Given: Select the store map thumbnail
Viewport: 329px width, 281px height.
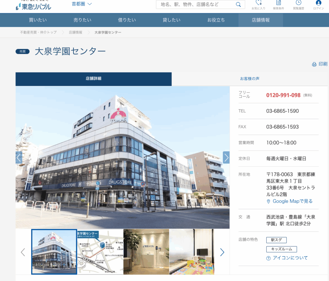Looking at the screenshot, I should click(100, 252).
